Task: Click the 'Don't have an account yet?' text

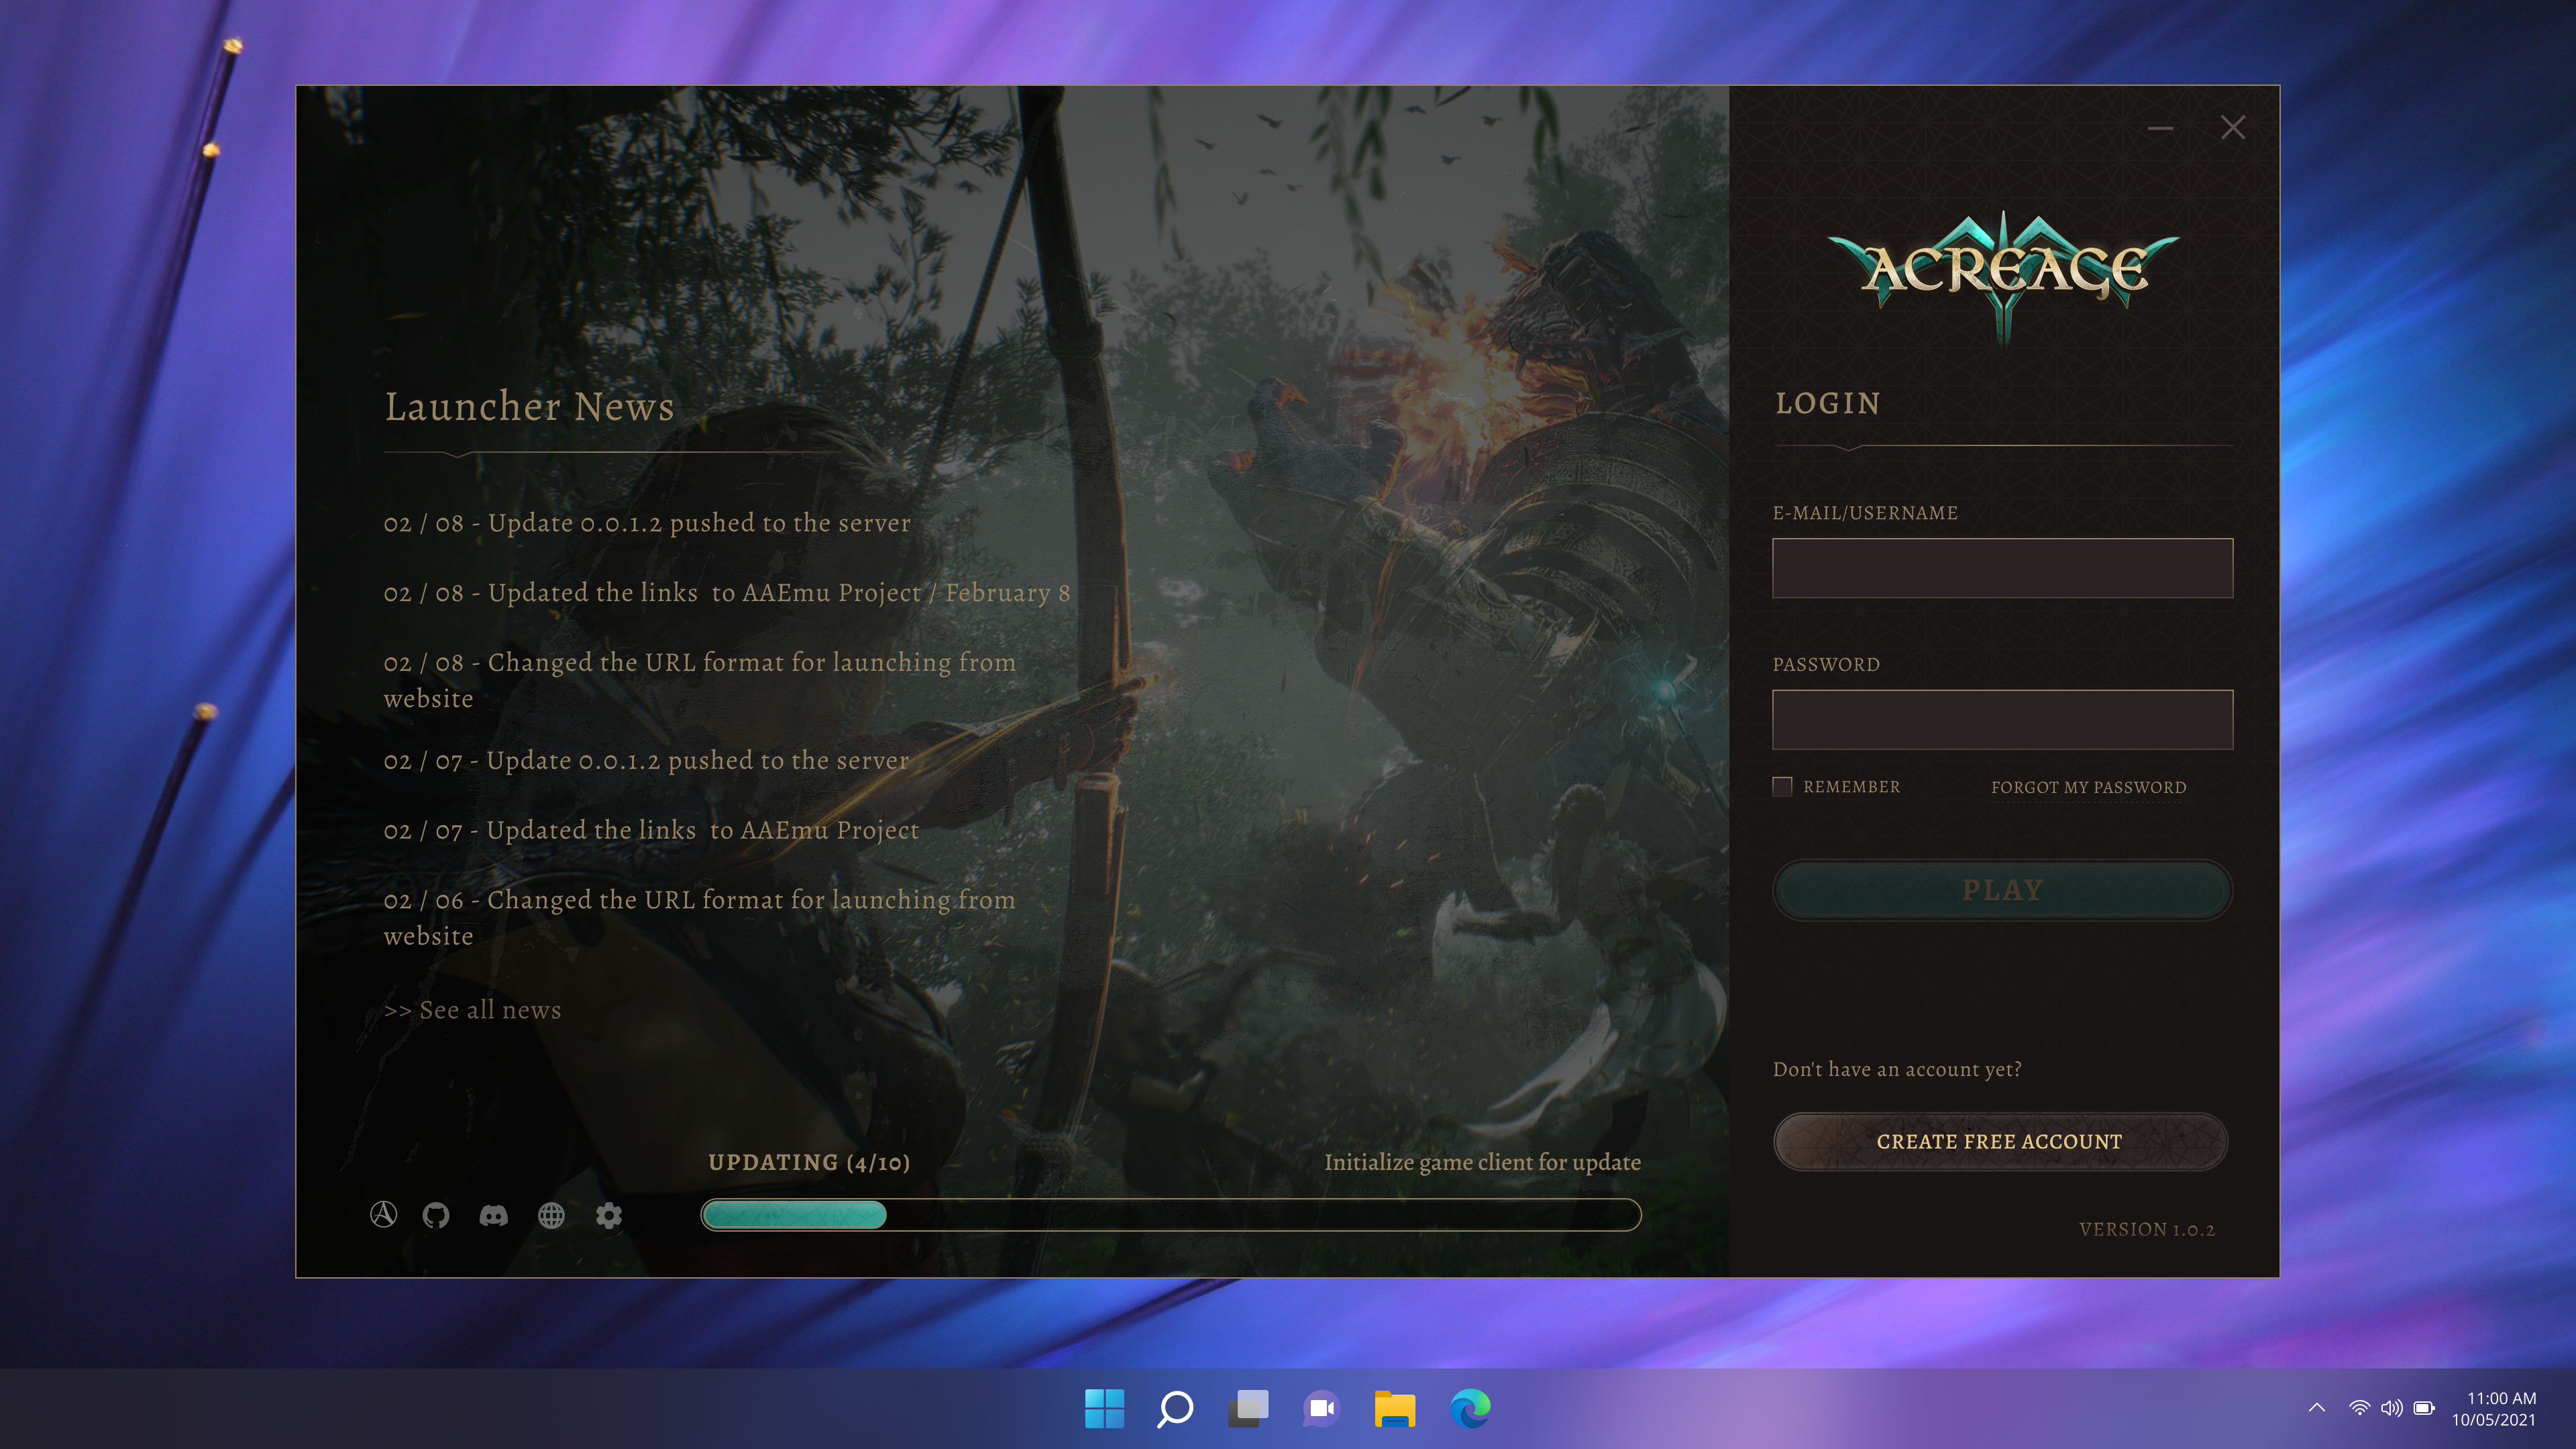Action: (x=1897, y=1069)
